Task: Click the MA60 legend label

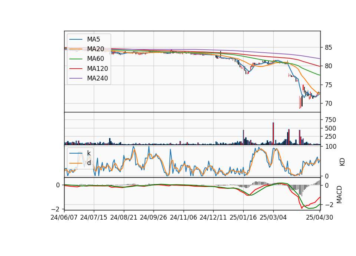Action: (x=95, y=59)
